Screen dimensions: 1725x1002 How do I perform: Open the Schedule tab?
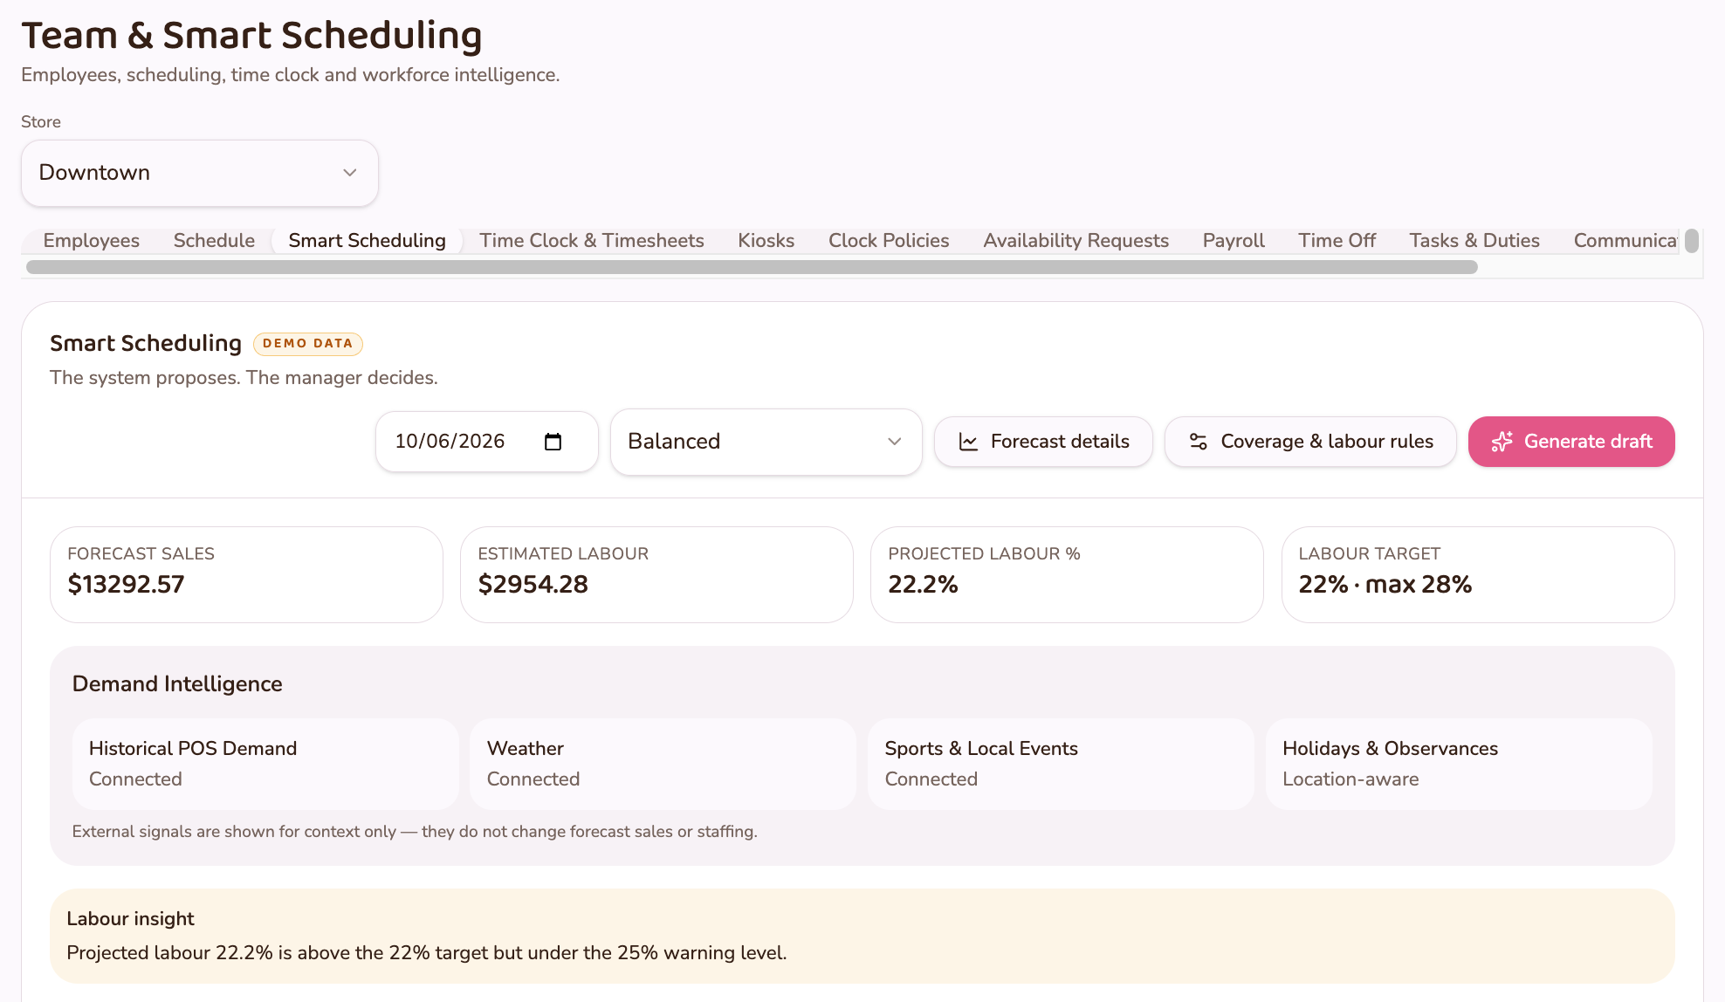214,240
